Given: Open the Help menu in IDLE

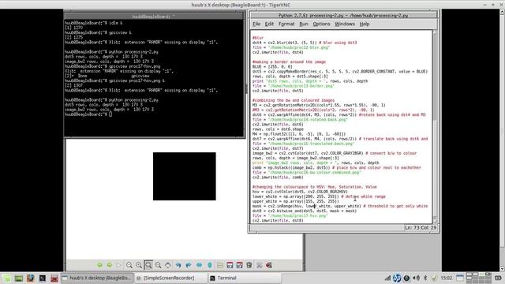Looking at the screenshot, I should 365,24.
